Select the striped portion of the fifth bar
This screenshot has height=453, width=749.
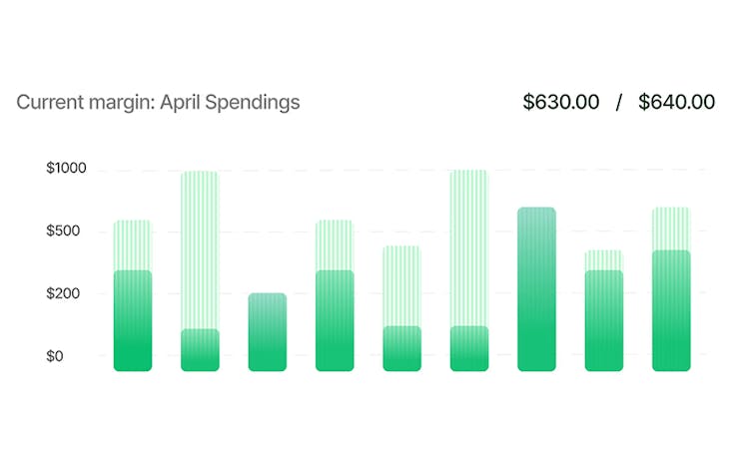tap(401, 285)
